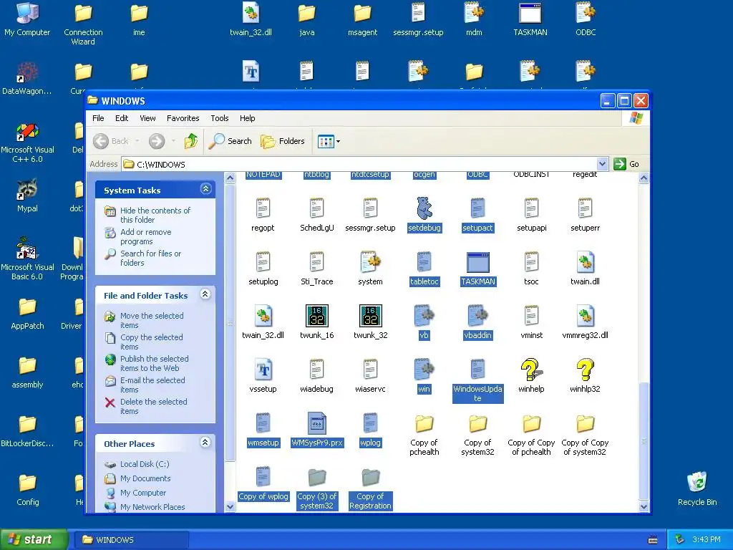
Task: Click the TASKMAN icon on the desktop
Action: (530, 19)
